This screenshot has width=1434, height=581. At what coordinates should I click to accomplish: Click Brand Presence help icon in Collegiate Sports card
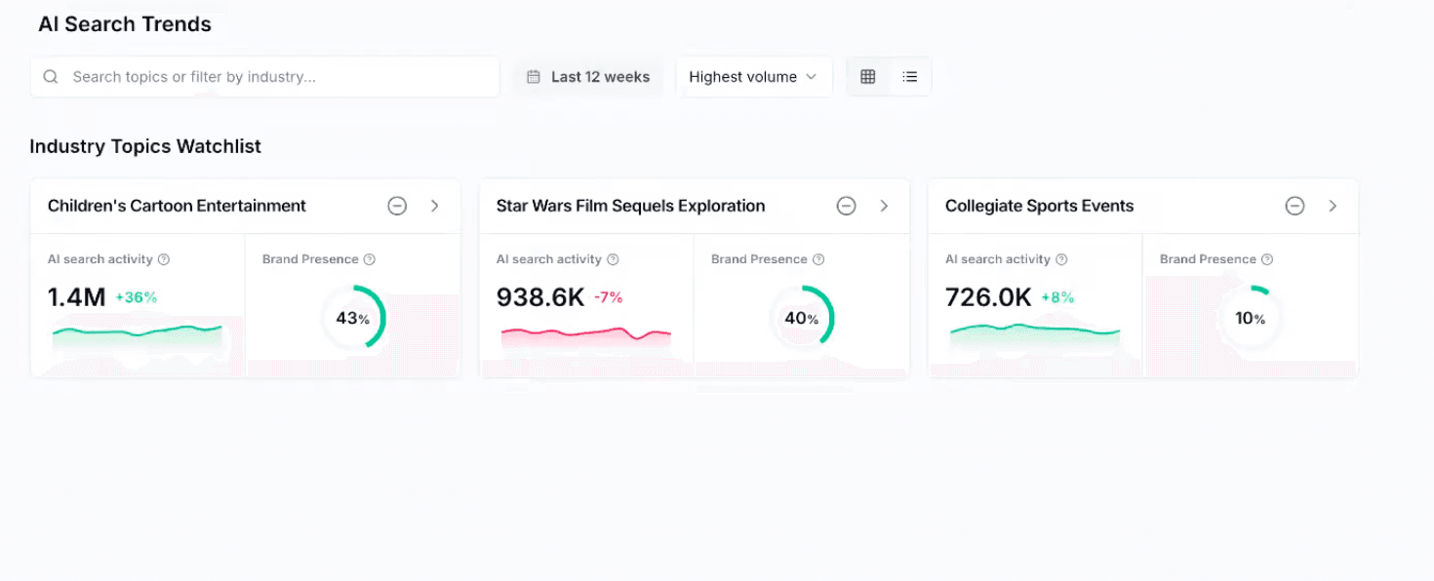point(1267,259)
